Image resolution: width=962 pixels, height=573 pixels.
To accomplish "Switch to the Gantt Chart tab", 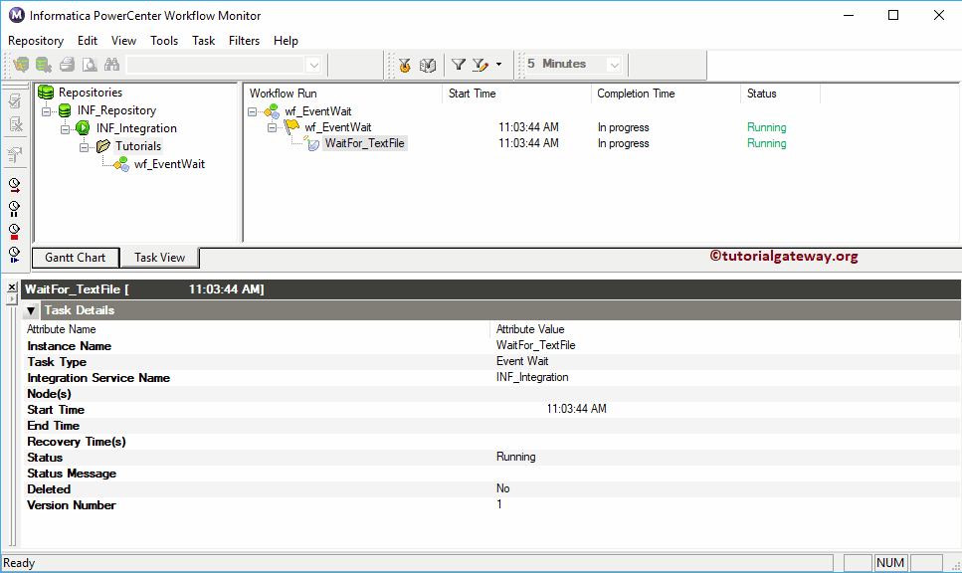I will tap(75, 257).
